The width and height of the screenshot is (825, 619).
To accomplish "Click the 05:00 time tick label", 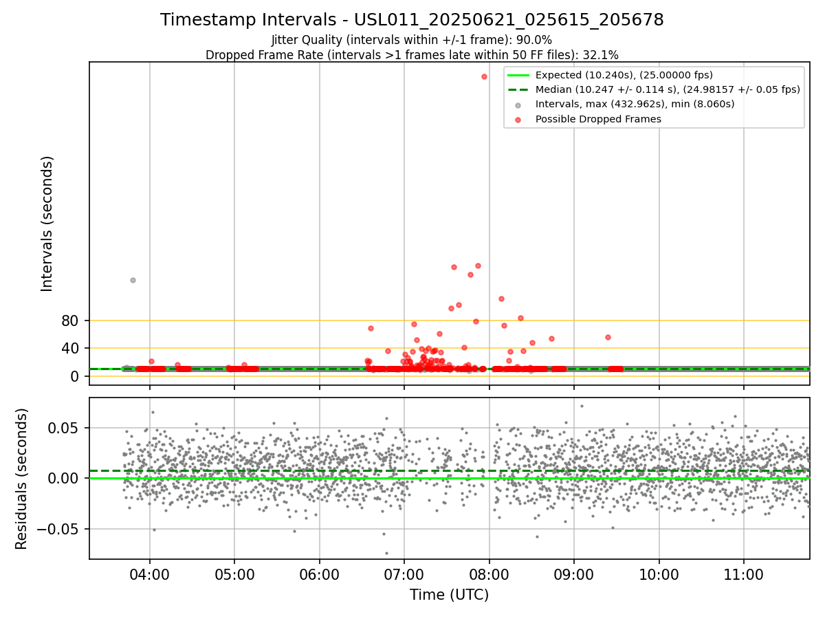I will click(234, 574).
